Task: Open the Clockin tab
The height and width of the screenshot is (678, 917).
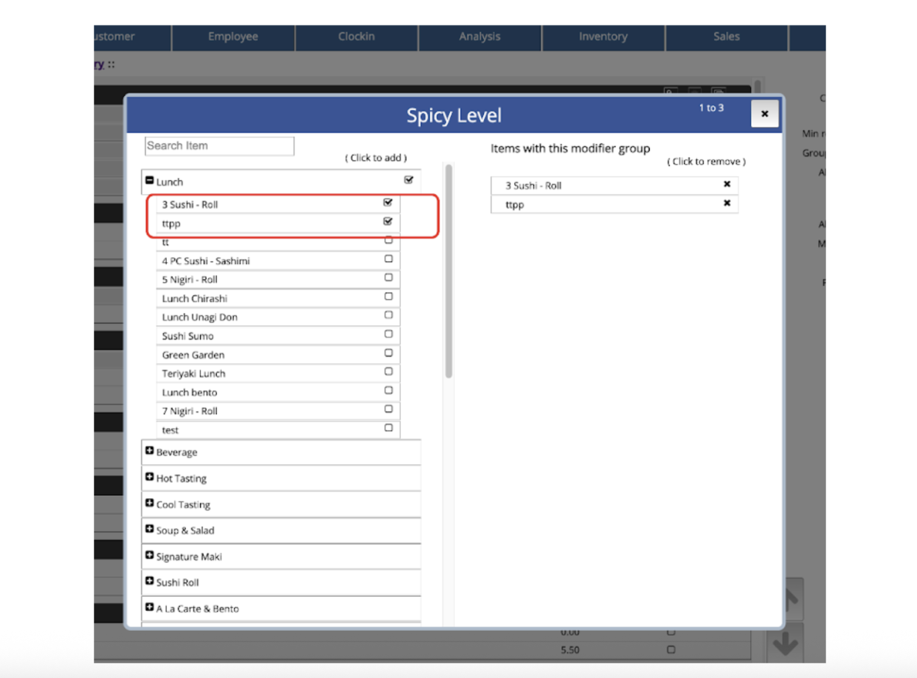Action: pos(357,37)
